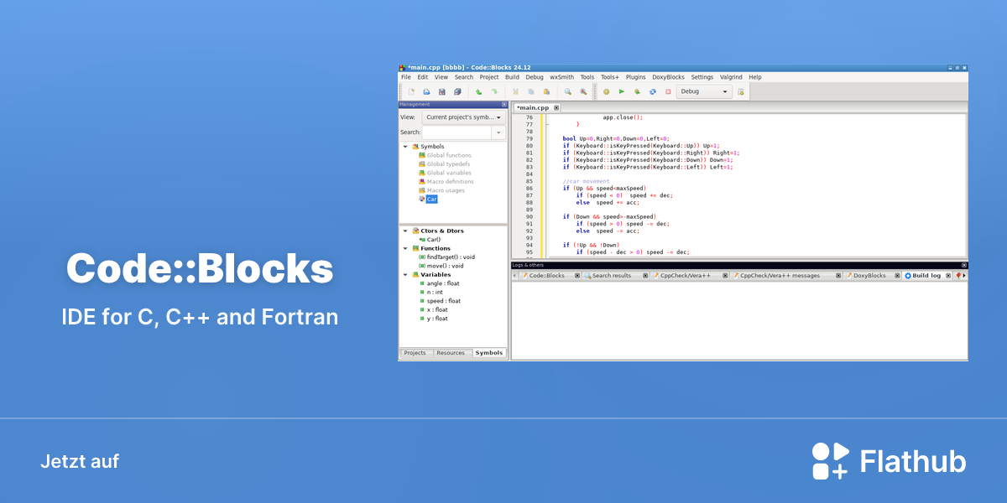Image resolution: width=1007 pixels, height=503 pixels.
Task: Collapse the Functions tree node
Action: click(x=405, y=248)
